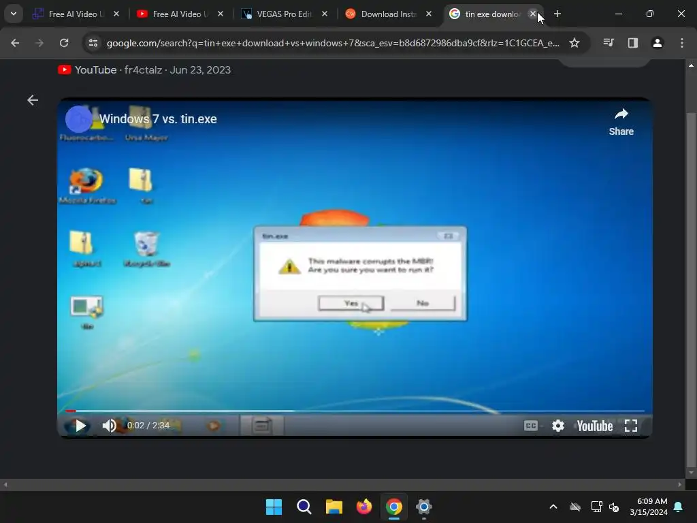Open the media controls icon in toolbar
The image size is (697, 523).
pyautogui.click(x=609, y=43)
